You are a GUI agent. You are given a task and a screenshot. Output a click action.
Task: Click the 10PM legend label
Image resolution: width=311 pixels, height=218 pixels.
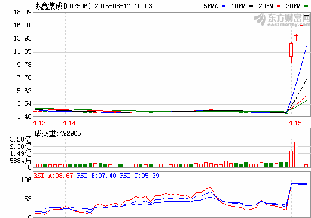238,6
